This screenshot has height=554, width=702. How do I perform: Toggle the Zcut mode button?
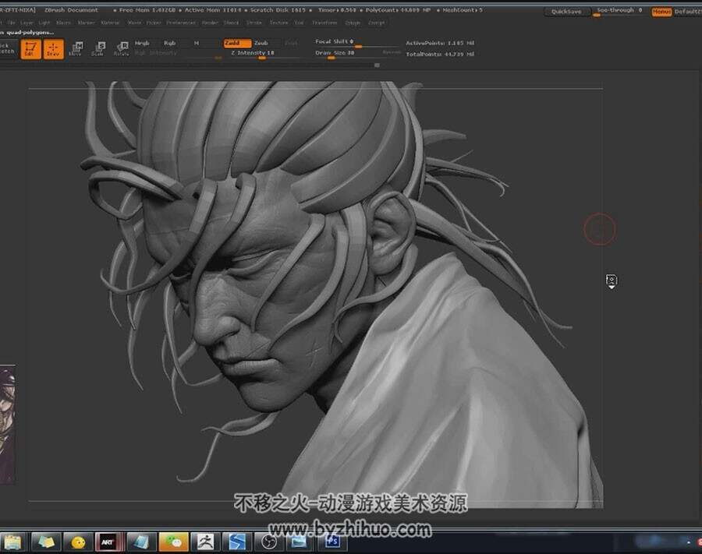pos(291,44)
